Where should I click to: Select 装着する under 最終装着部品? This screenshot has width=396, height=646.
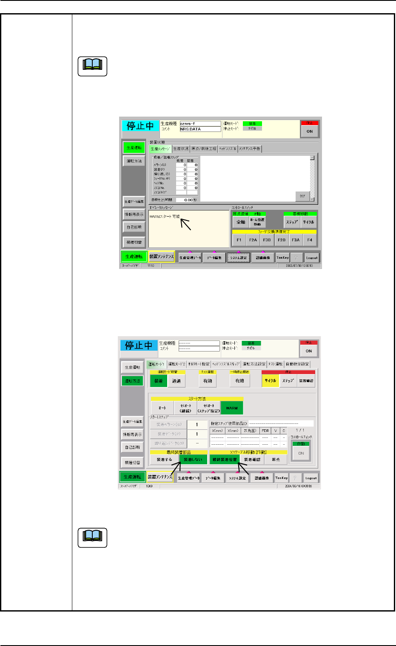coord(164,460)
